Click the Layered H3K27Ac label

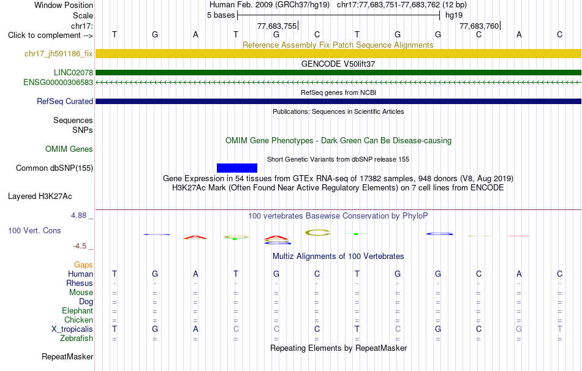pyautogui.click(x=40, y=197)
